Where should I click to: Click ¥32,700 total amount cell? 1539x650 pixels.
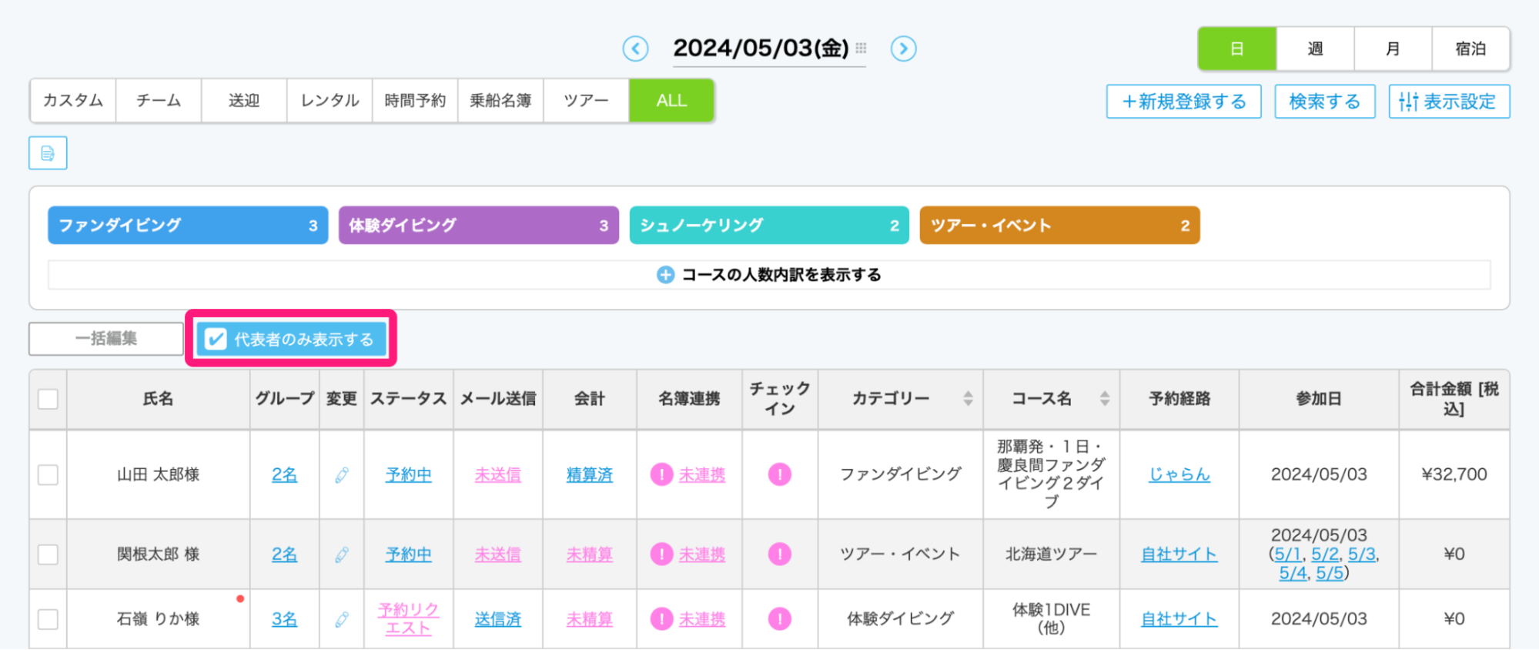1454,474
